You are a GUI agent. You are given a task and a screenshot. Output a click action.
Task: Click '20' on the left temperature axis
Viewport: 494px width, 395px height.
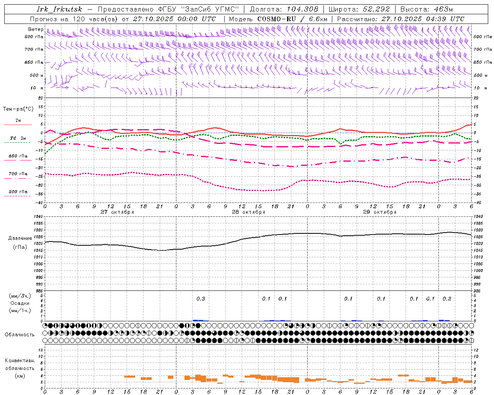[40, 98]
